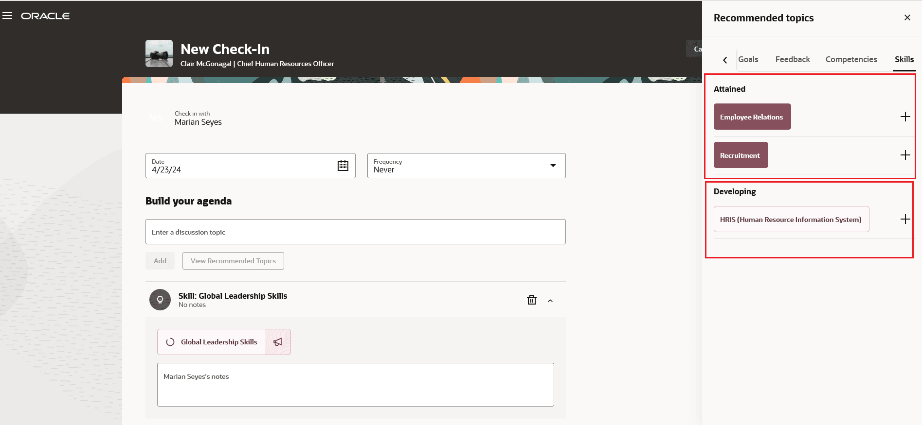922x425 pixels.
Task: Click the New Check-In heading
Action: point(225,49)
